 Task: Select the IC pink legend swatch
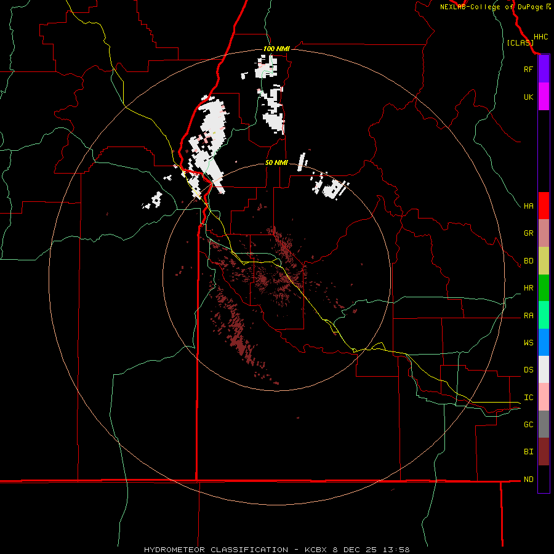click(544, 397)
